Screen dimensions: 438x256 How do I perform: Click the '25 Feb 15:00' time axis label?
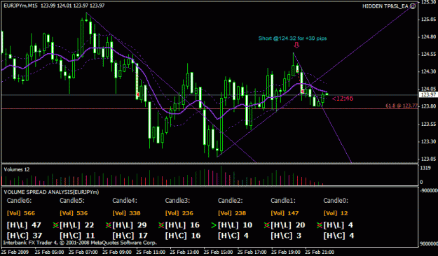[x=218, y=253]
